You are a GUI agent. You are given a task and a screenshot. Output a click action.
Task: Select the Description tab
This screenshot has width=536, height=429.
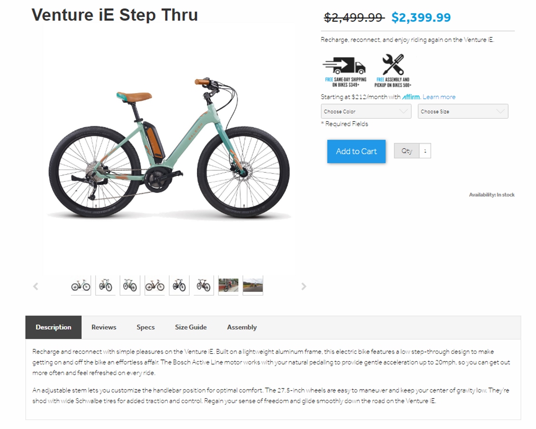click(53, 327)
